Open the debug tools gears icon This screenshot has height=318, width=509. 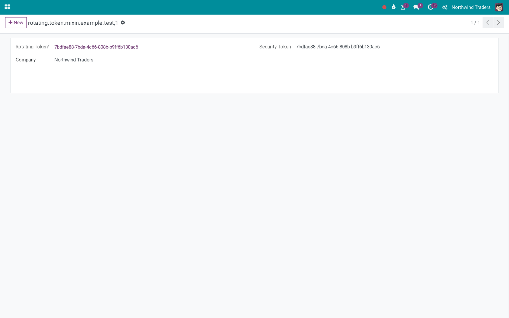[x=445, y=7]
